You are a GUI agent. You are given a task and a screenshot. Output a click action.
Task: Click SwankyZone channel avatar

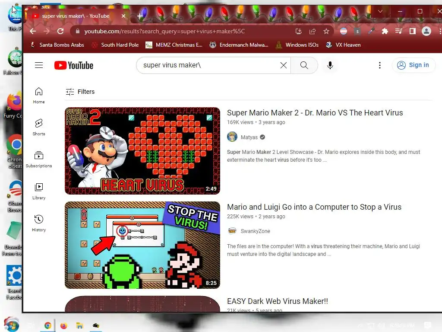tap(232, 231)
